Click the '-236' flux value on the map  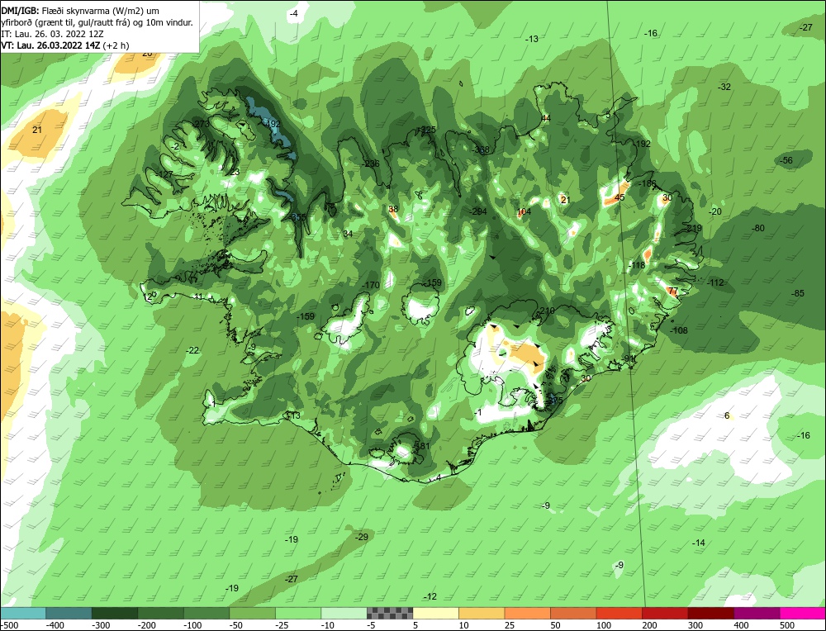[x=370, y=164]
